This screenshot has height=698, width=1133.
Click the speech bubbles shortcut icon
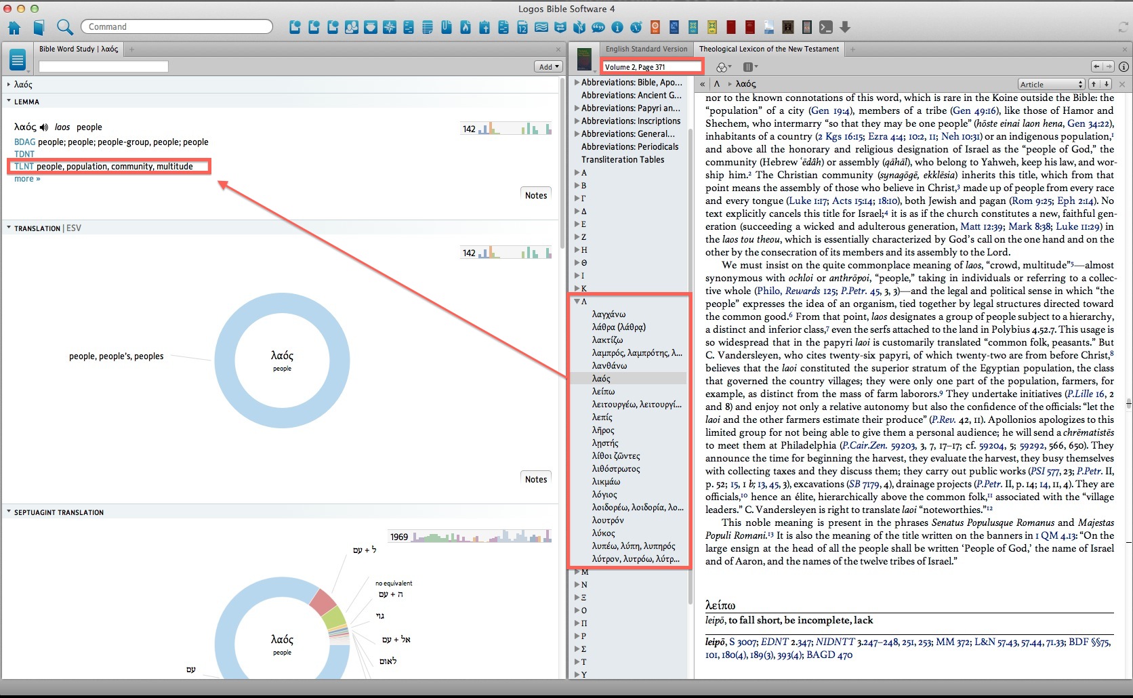point(598,27)
